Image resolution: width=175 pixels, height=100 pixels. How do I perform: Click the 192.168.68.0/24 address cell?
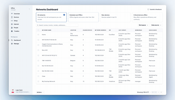coord(100,50)
